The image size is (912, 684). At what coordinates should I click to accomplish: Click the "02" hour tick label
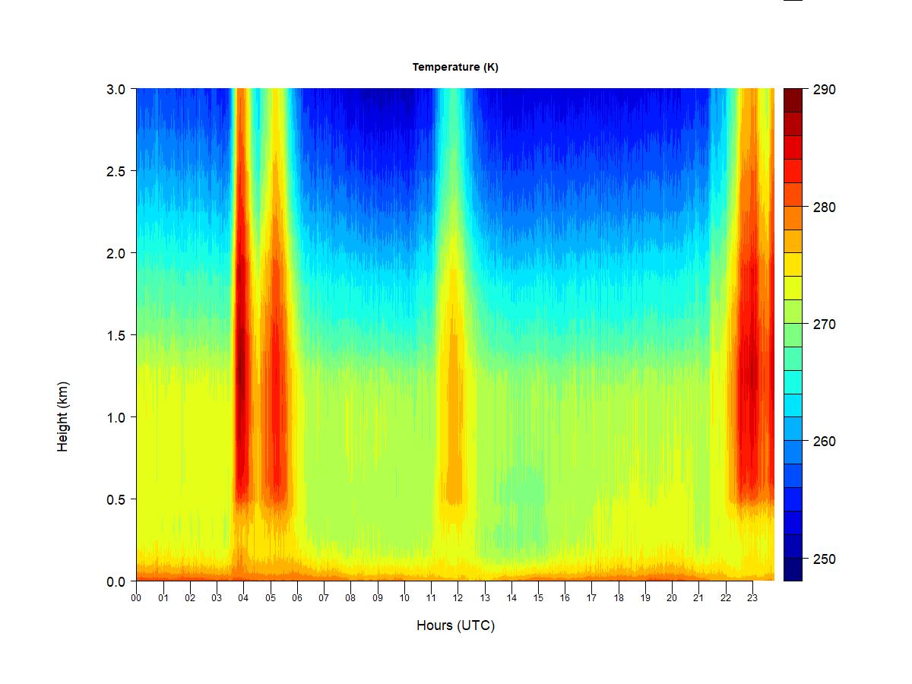tap(190, 598)
